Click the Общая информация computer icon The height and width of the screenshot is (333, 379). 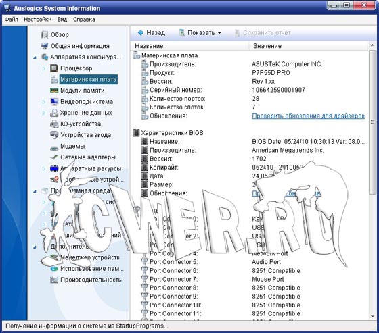click(x=45, y=46)
